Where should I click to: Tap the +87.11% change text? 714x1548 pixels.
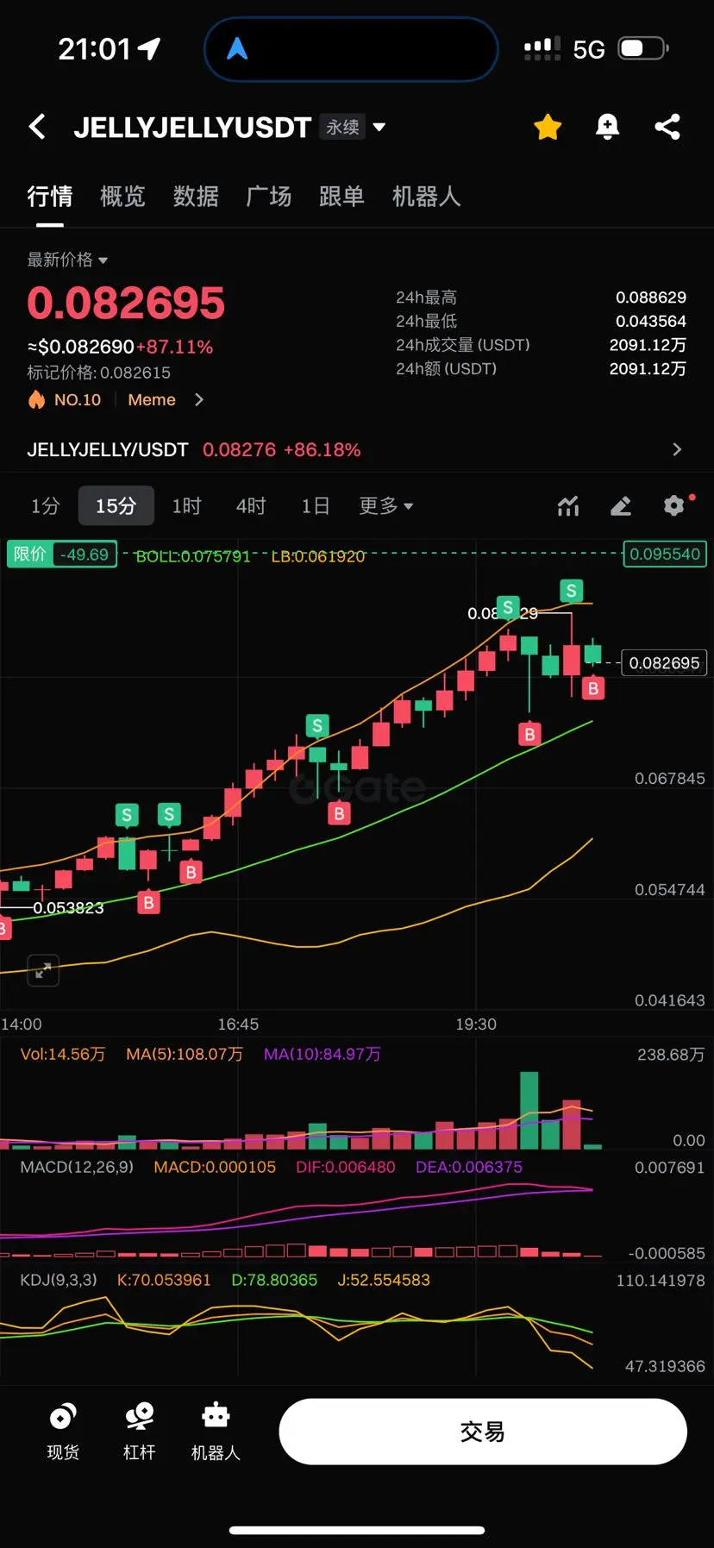point(175,347)
